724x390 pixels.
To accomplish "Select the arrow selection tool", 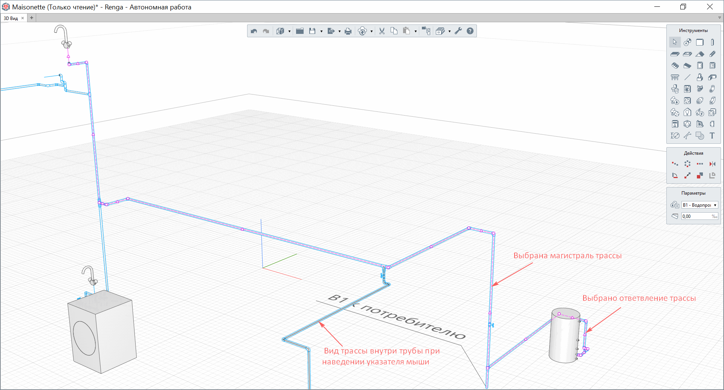I will (675, 42).
